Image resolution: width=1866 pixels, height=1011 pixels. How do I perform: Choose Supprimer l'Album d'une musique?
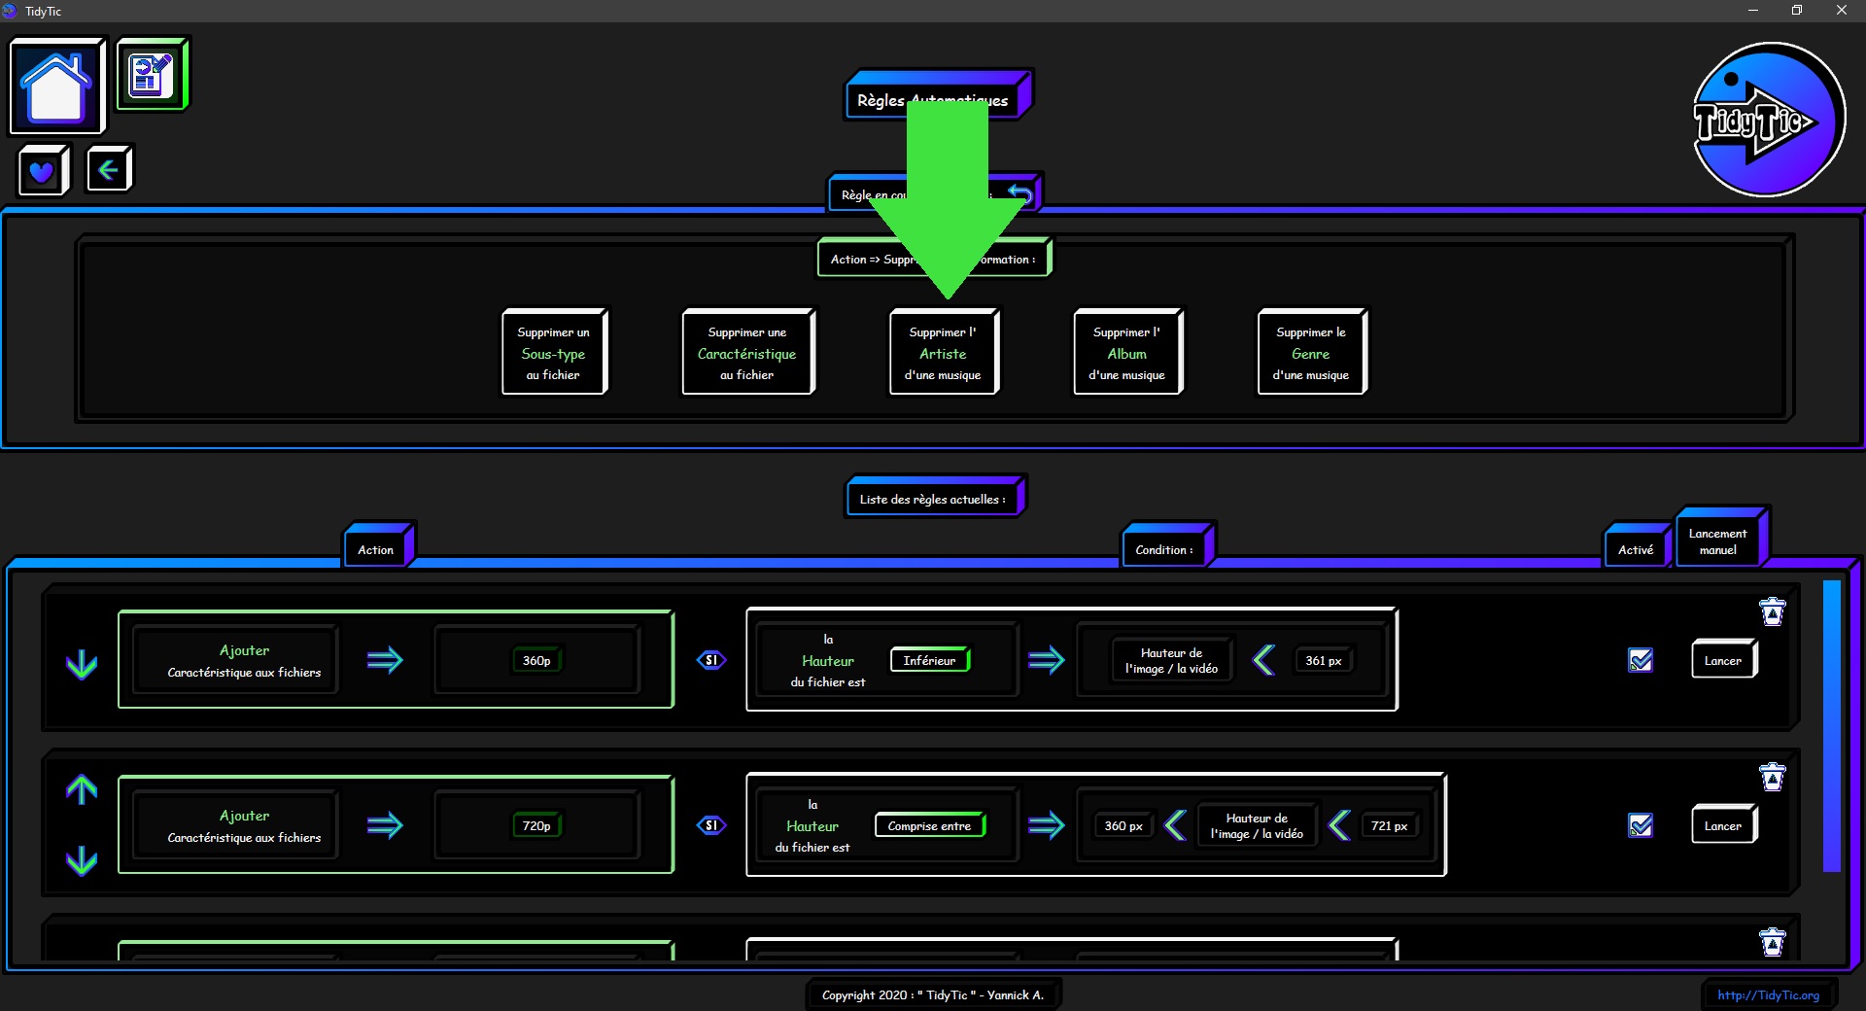pyautogui.click(x=1127, y=352)
